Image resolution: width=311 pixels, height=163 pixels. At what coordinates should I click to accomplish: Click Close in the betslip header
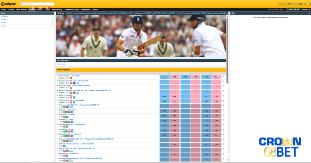[233, 13]
